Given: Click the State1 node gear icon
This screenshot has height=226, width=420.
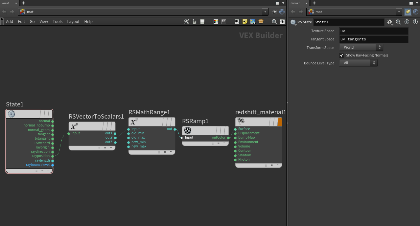Looking at the screenshot, I should pyautogui.click(x=12, y=114).
